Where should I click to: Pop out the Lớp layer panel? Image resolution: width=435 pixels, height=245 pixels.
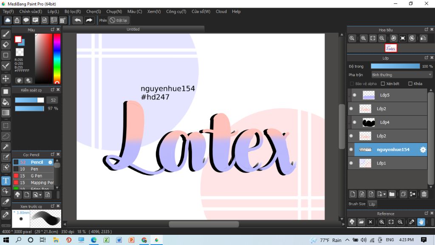coord(427,58)
